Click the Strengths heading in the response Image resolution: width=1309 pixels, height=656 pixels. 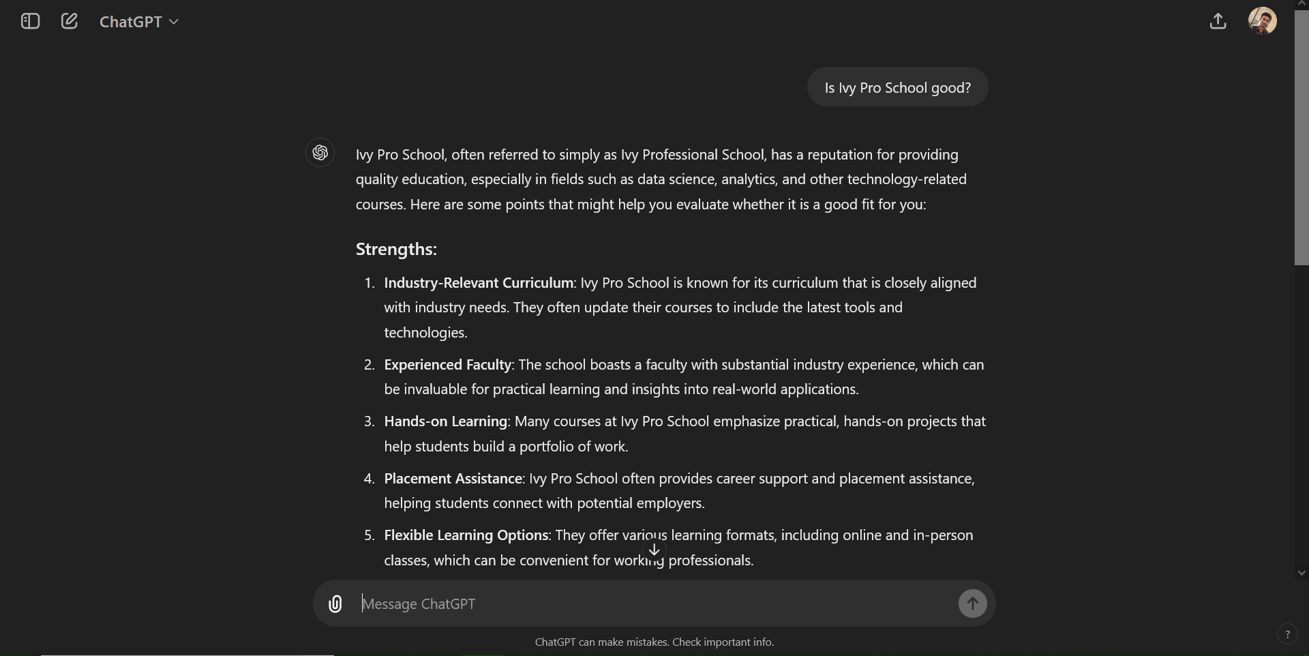pyautogui.click(x=395, y=249)
